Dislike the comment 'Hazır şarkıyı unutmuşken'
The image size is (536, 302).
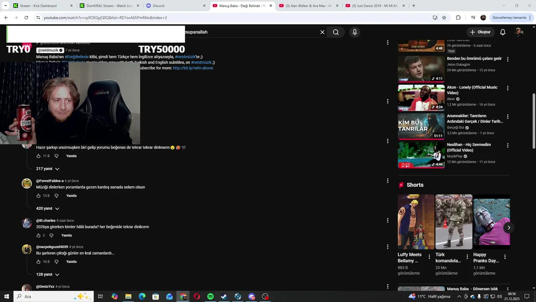pyautogui.click(x=57, y=156)
